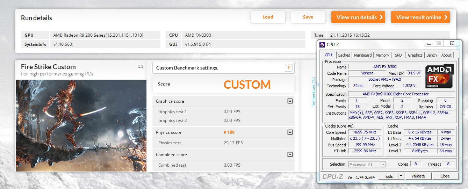Click the CPU-Z title bar app icon
This screenshot has width=468, height=189.
pyautogui.click(x=322, y=44)
